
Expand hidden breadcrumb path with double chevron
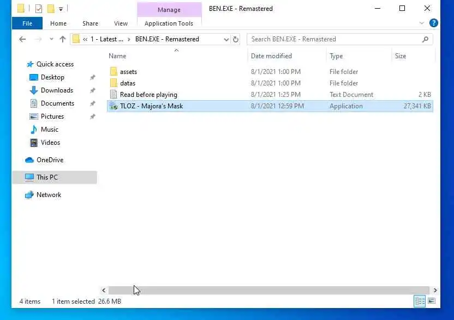[x=85, y=39]
